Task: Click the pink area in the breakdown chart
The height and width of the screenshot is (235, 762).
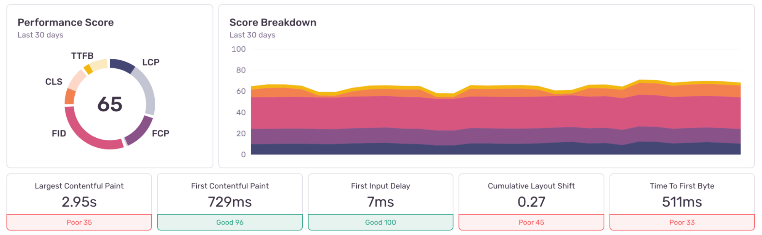Action: (496, 113)
